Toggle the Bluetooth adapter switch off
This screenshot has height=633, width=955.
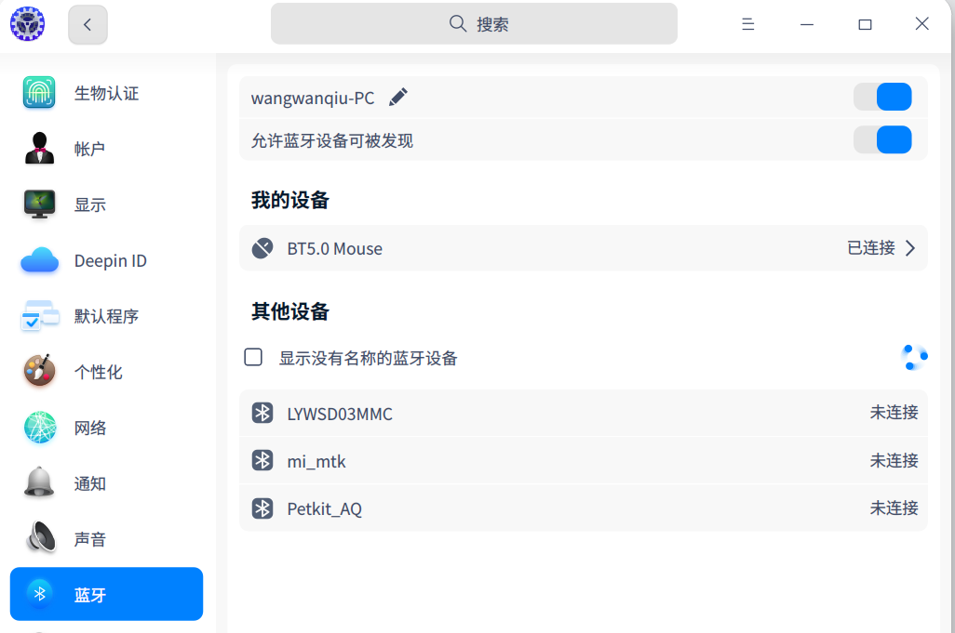click(882, 98)
